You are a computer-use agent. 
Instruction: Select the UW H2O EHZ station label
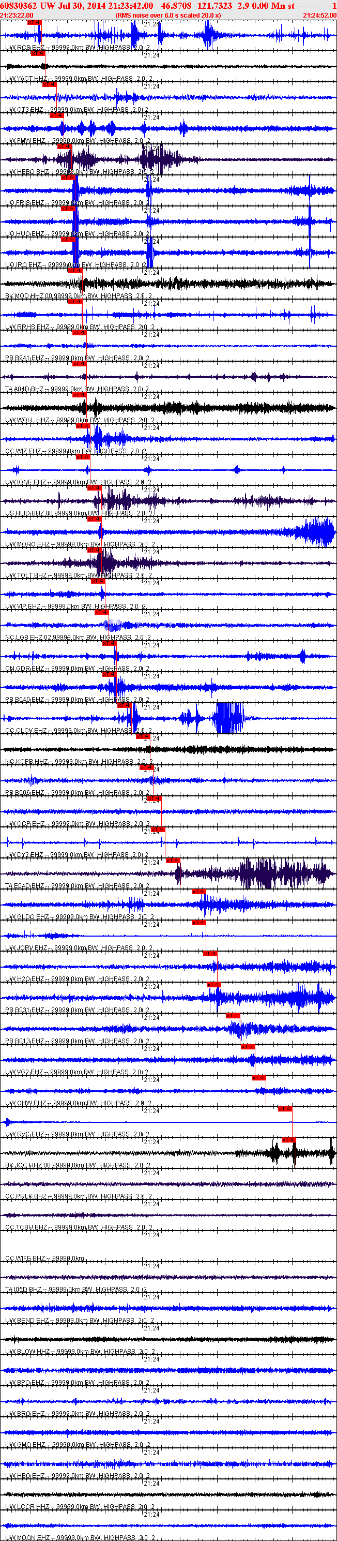tap(77, 979)
